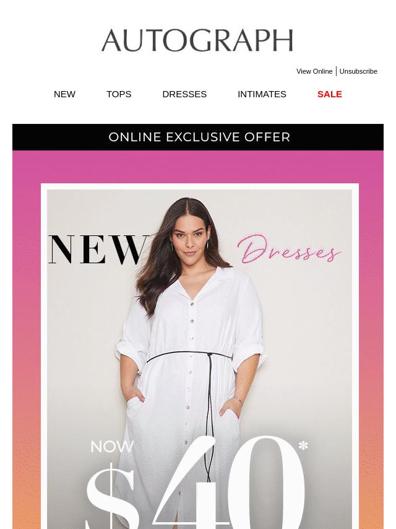The height and width of the screenshot is (529, 396).
Task: Click the white NOW label
Action: (x=112, y=447)
